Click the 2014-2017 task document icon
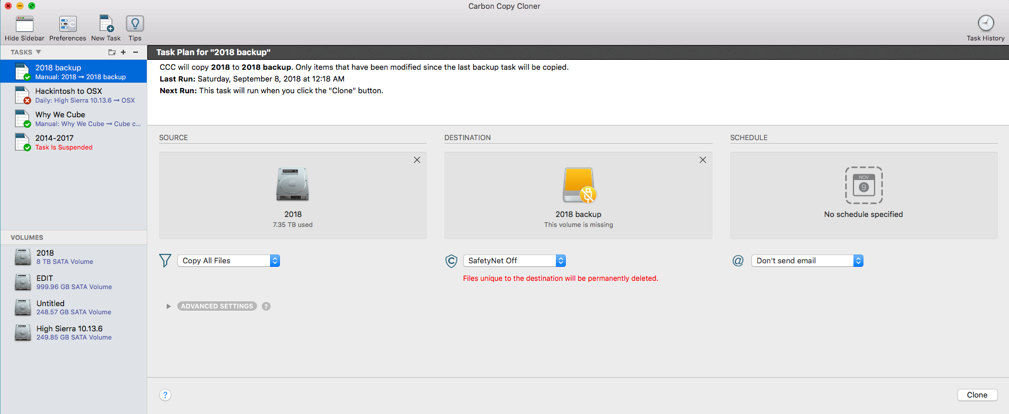The width and height of the screenshot is (1009, 414). click(22, 141)
